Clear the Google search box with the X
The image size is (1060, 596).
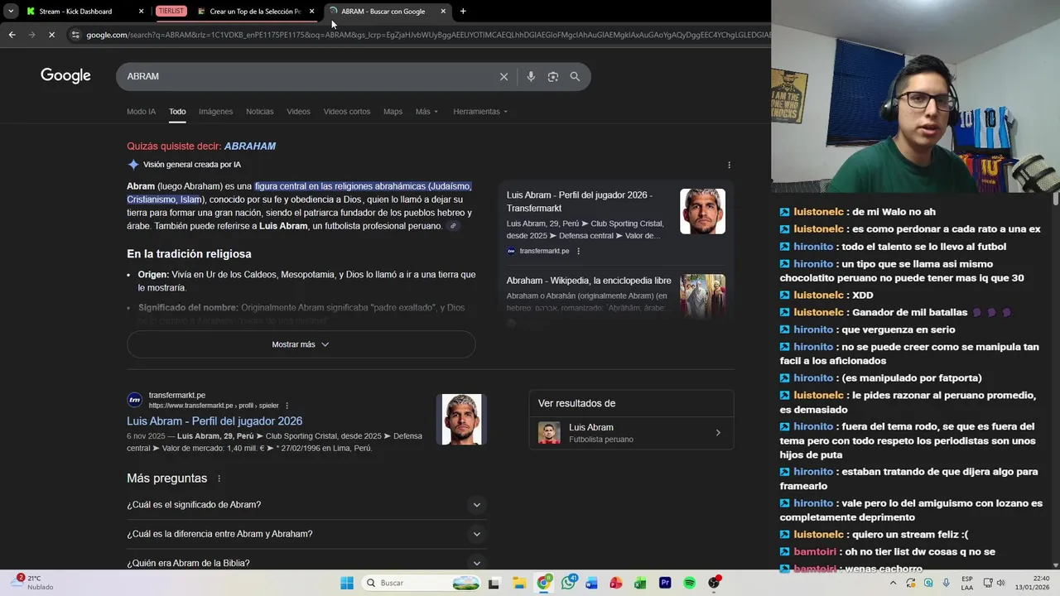coord(503,76)
